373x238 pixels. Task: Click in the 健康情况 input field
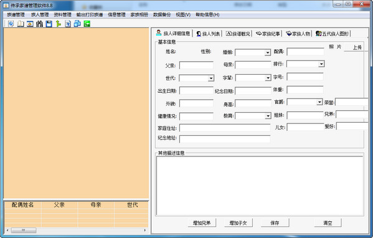(196, 116)
